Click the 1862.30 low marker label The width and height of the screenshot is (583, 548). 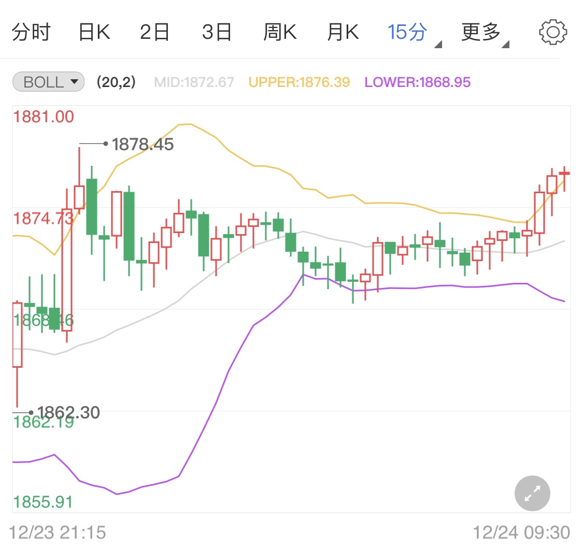point(69,412)
